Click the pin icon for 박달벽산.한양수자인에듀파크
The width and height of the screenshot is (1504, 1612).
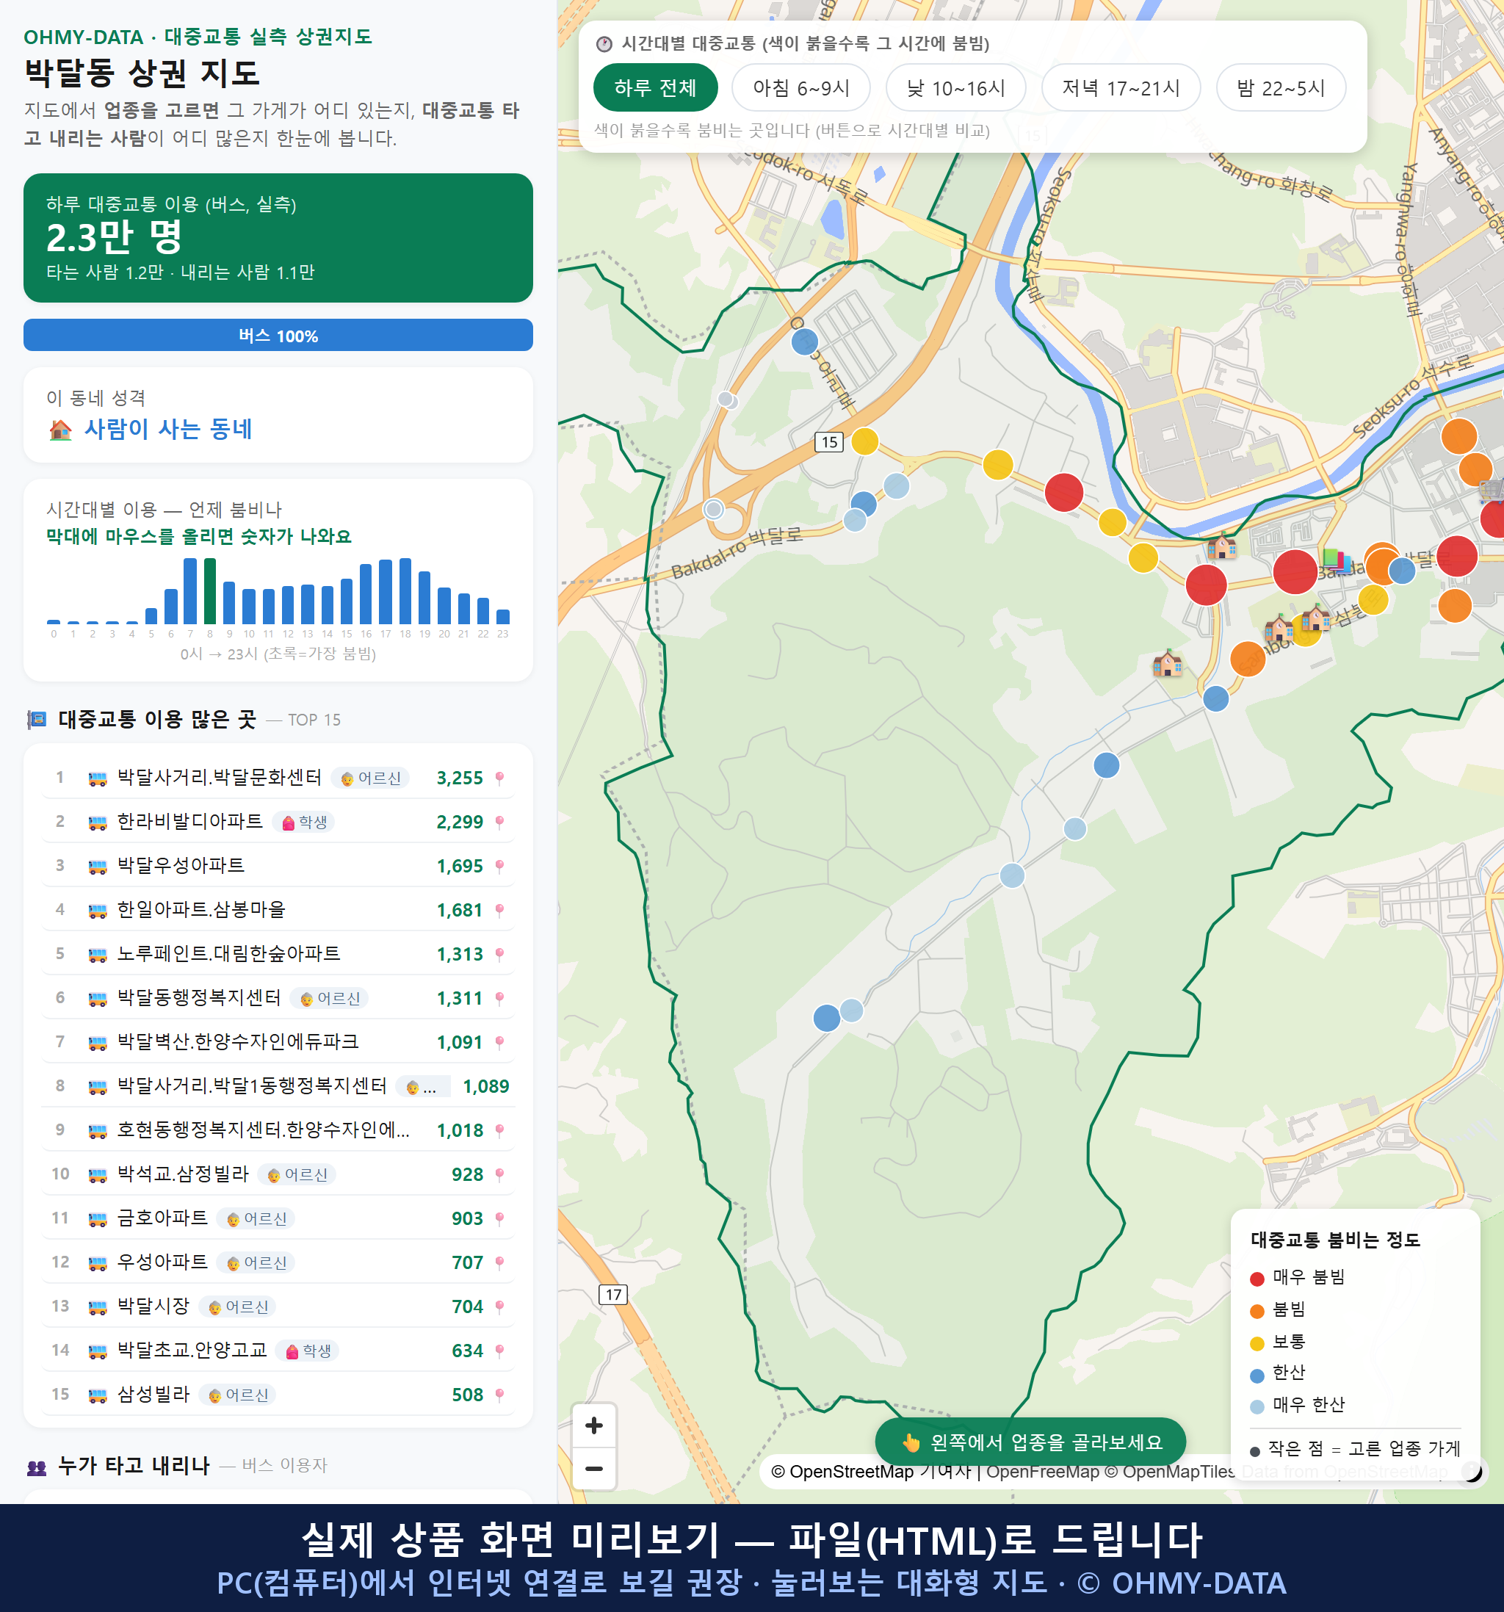pos(499,1042)
